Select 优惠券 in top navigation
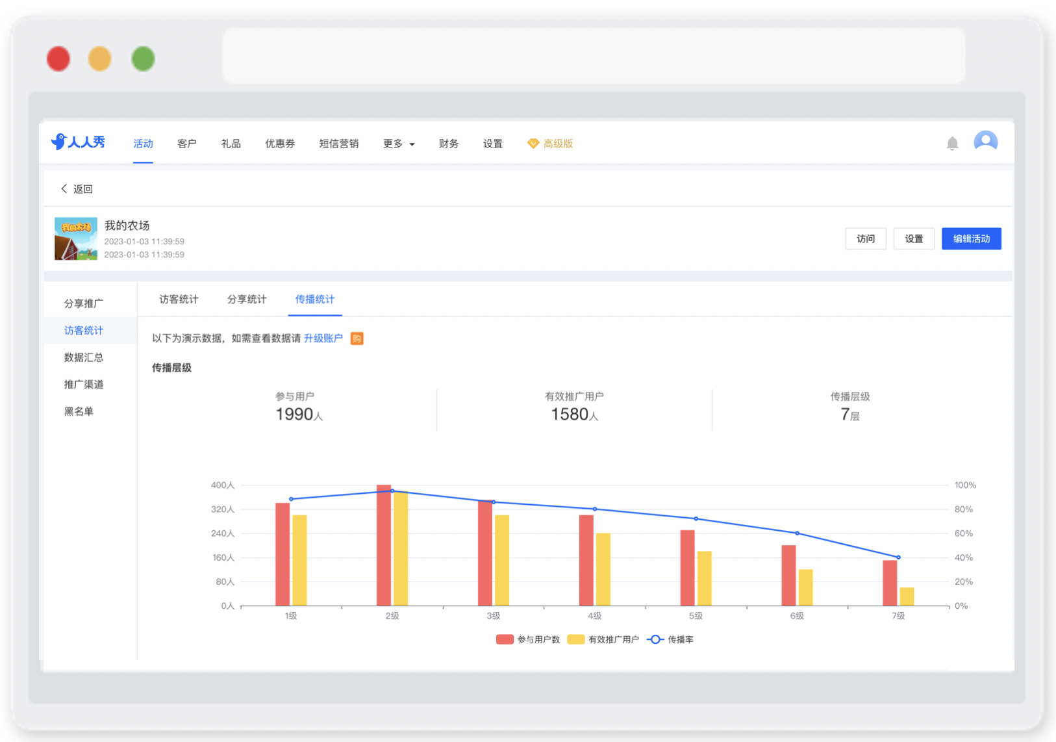 tap(280, 144)
